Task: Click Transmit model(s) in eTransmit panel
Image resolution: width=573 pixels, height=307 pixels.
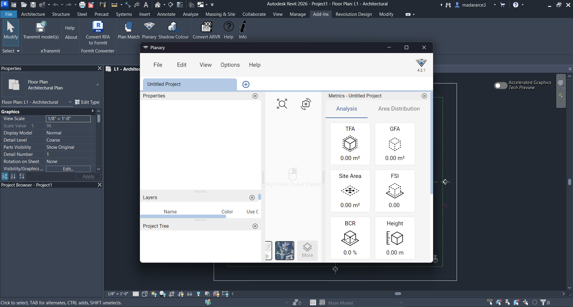Action: (x=41, y=30)
